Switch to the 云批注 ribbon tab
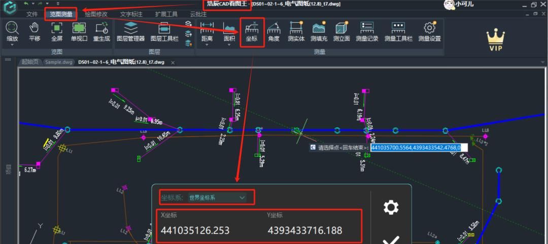The image size is (548, 244). [x=198, y=14]
